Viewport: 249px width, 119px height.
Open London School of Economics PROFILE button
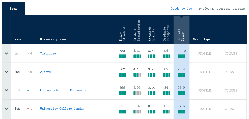point(205,91)
